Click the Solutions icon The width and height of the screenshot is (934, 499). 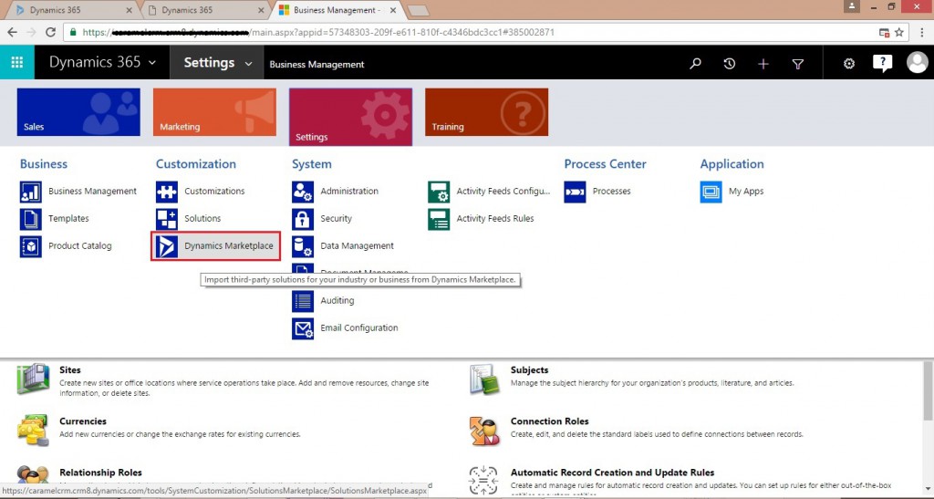(x=167, y=219)
